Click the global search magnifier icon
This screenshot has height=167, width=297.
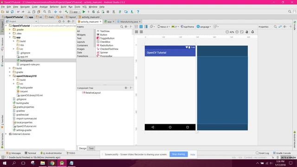290,12
